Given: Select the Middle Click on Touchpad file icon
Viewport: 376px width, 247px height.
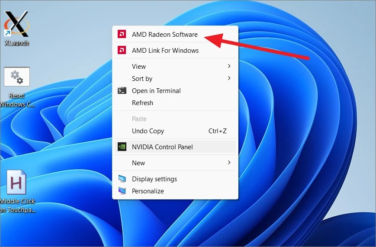Looking at the screenshot, I should coord(16,182).
